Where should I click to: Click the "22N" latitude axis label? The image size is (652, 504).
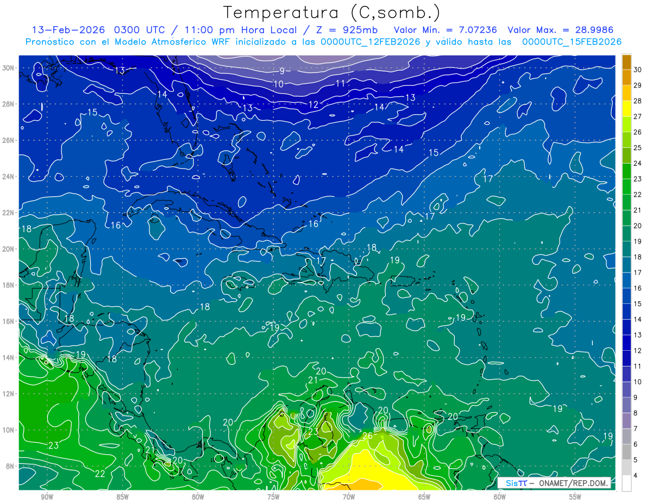point(8,213)
